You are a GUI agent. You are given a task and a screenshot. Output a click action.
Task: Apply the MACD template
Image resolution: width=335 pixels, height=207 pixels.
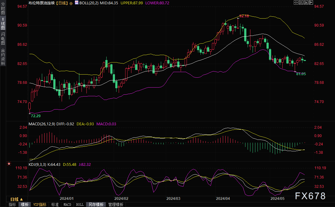point(67,205)
